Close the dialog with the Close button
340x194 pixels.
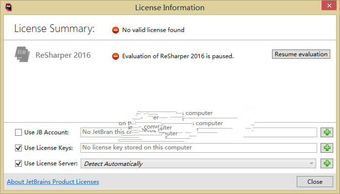pyautogui.click(x=315, y=182)
